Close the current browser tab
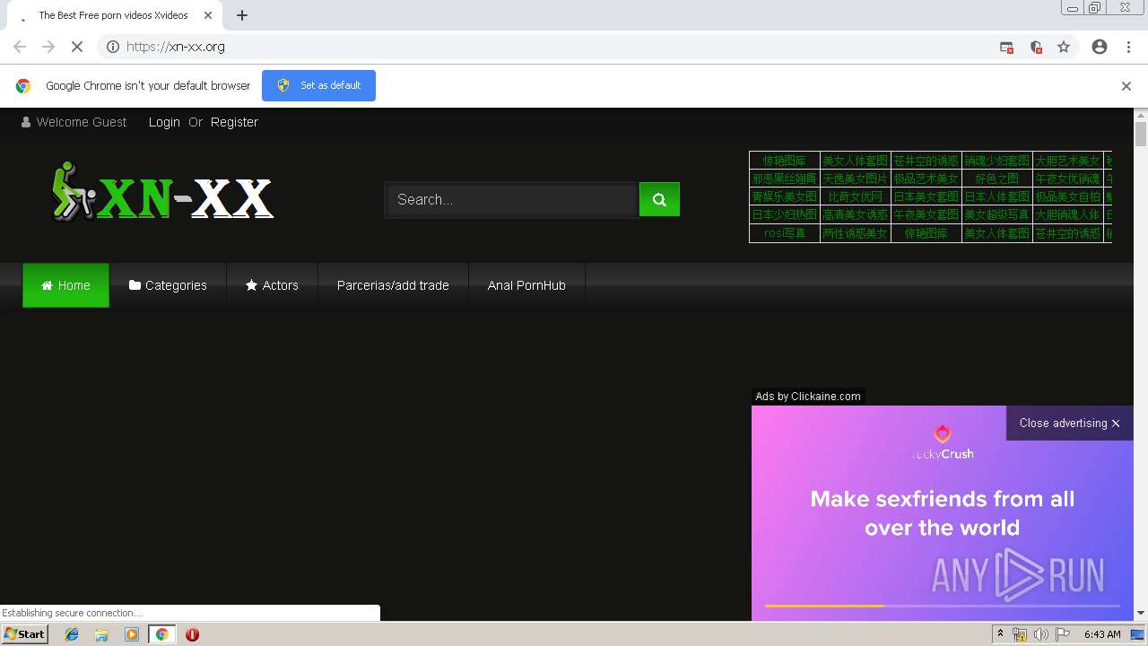1148x646 pixels. pos(208,15)
